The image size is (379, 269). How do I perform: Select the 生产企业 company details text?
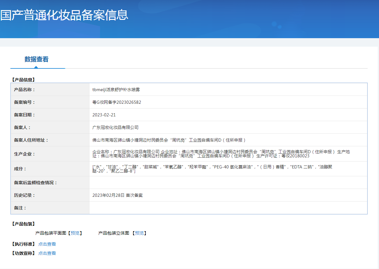click(x=221, y=154)
